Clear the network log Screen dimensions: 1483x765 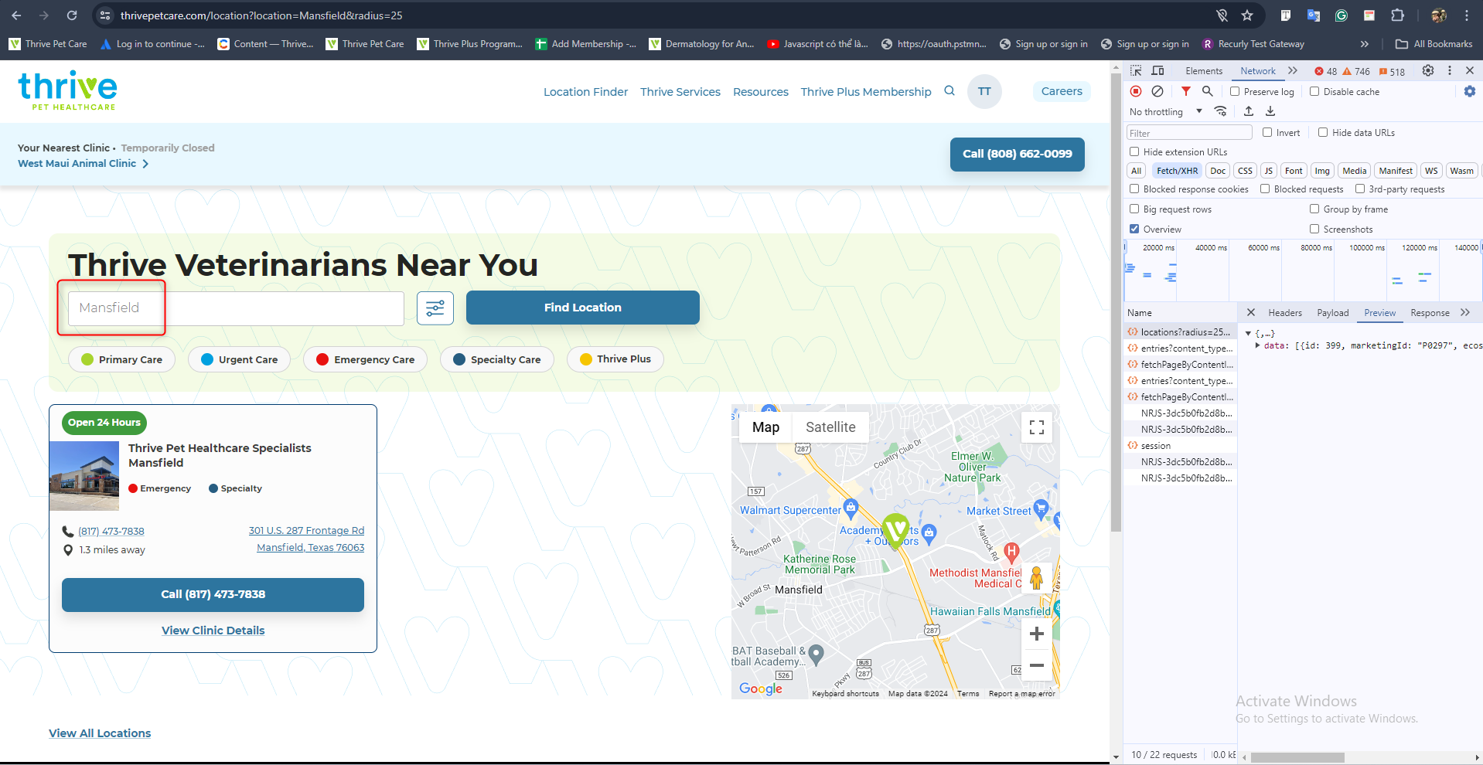tap(1157, 91)
